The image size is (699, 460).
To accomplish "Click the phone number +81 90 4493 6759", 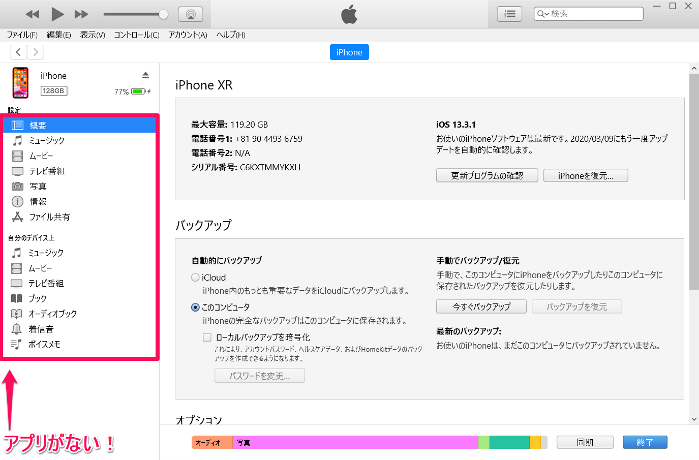I will tap(268, 139).
